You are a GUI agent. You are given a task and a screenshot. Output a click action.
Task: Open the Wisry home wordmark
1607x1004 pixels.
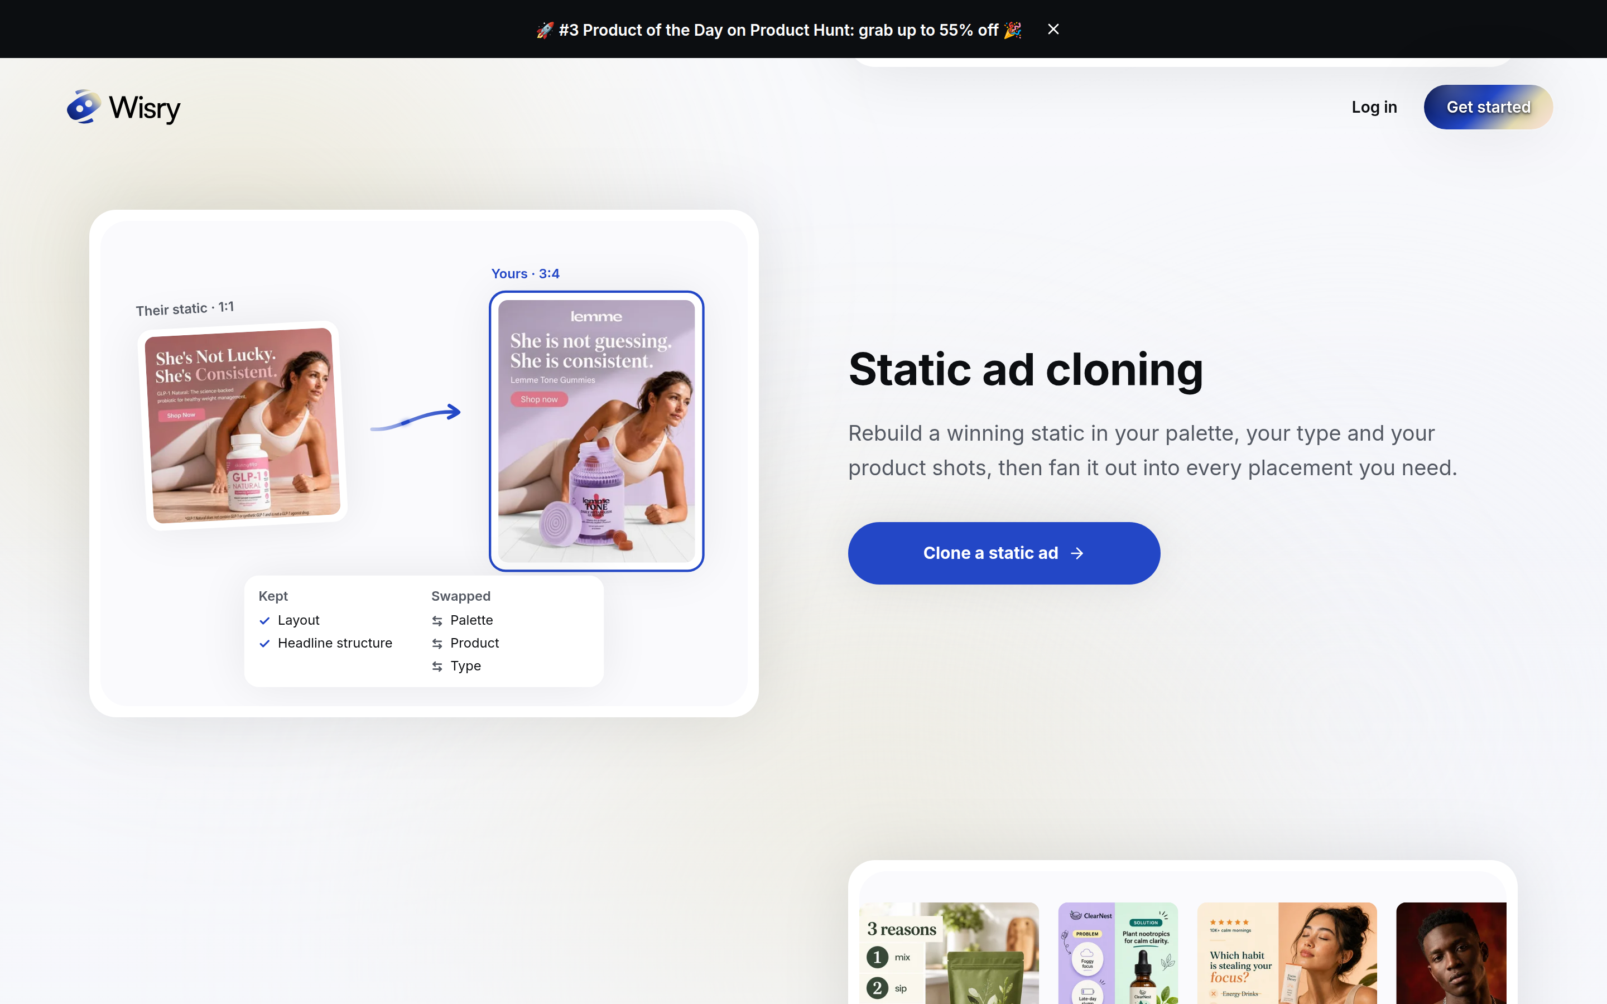[145, 108]
